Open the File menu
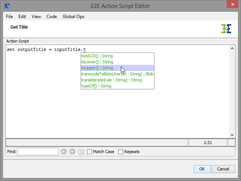The height and width of the screenshot is (181, 241). [9, 17]
